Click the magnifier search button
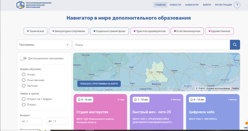Image resolution: width=248 pixels, height=131 pixels. [235, 45]
